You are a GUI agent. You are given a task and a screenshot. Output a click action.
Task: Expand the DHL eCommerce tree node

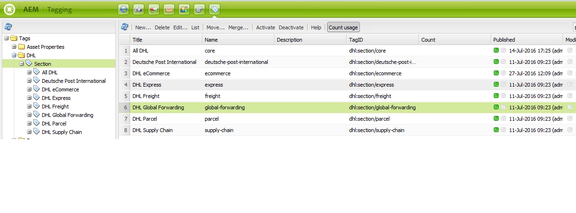(29, 89)
